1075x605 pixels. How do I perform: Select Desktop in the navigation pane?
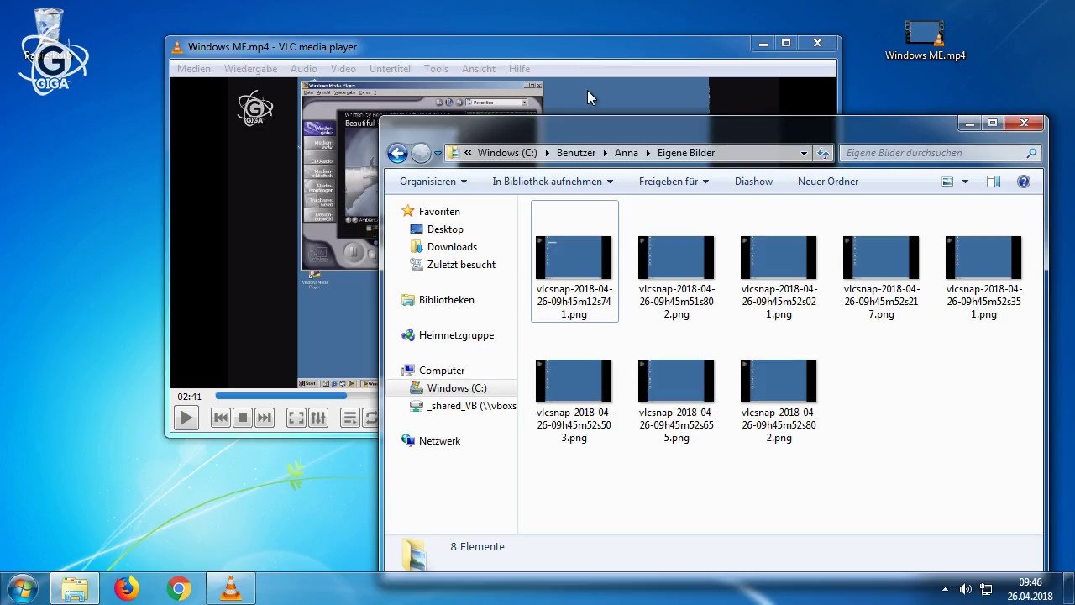[445, 229]
